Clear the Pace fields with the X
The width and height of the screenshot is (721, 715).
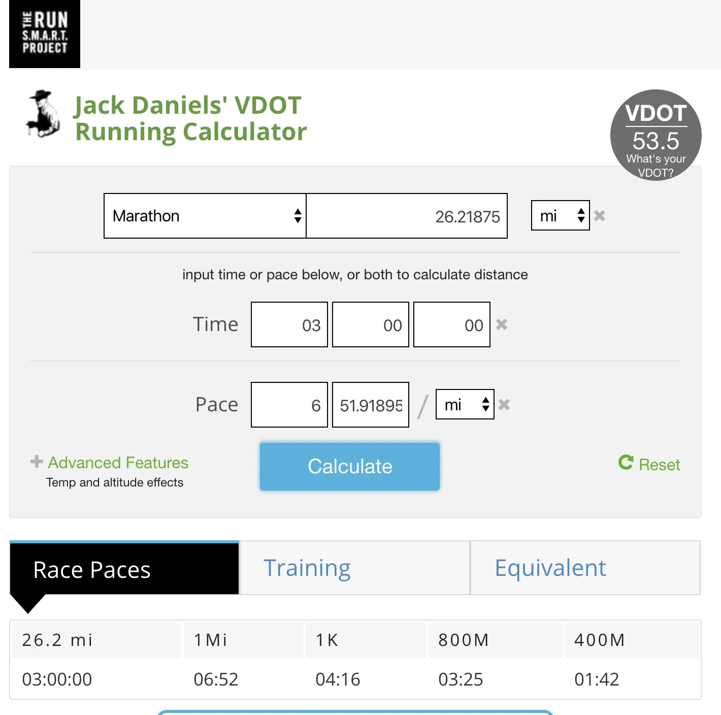click(504, 405)
